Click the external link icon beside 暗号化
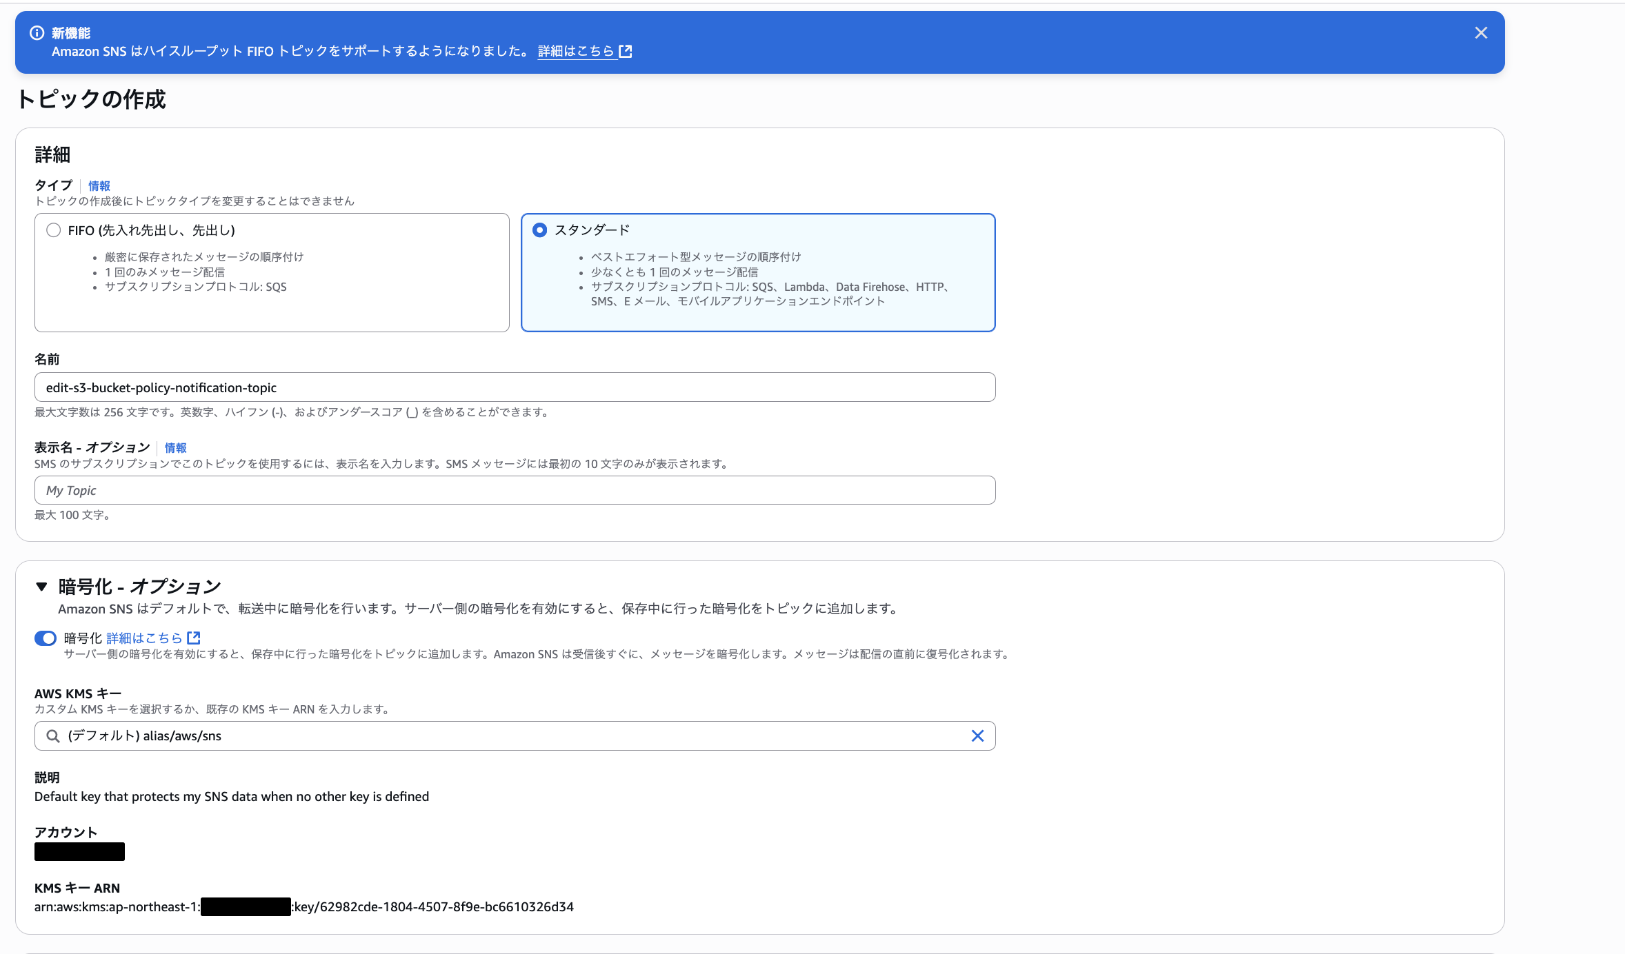1625x954 pixels. click(194, 638)
